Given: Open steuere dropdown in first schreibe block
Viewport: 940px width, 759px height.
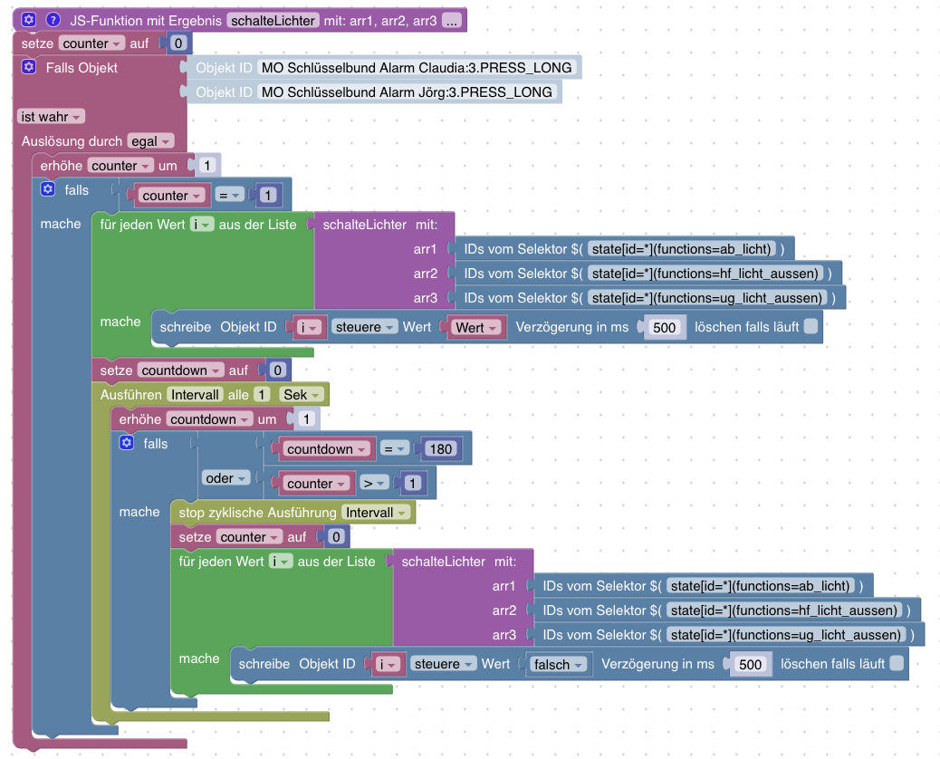Looking at the screenshot, I should (364, 327).
